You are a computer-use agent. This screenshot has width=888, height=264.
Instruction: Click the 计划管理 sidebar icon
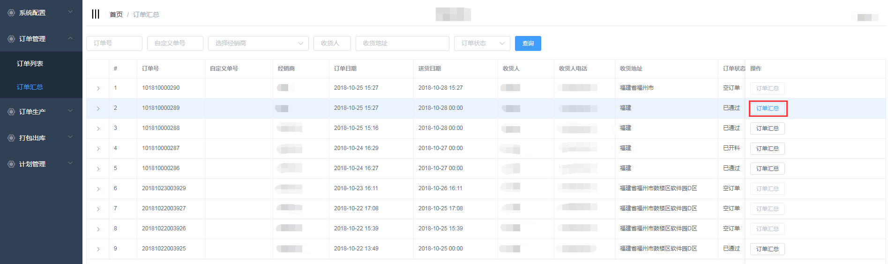pos(11,164)
